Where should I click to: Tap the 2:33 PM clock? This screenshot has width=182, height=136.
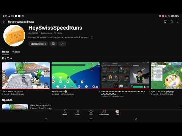click(x=6, y=16)
